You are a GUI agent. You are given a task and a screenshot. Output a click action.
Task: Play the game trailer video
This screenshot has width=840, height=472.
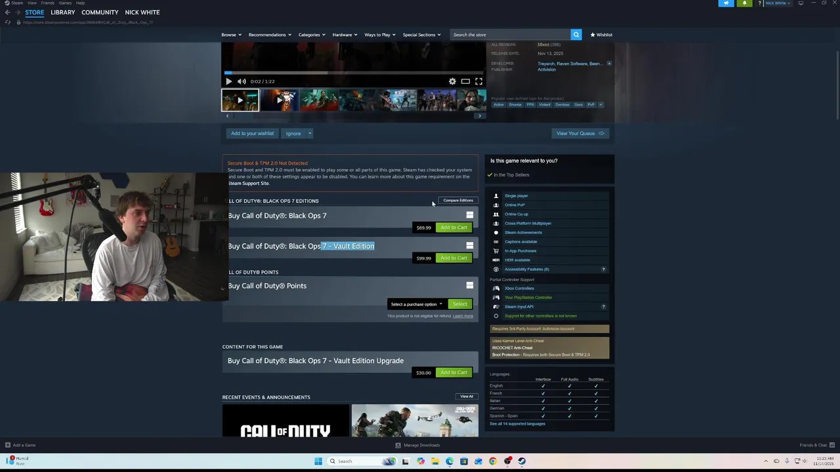click(x=228, y=81)
